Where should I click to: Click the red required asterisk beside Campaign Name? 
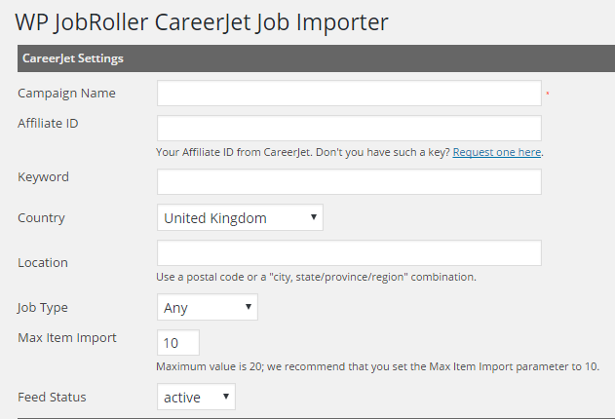click(548, 94)
